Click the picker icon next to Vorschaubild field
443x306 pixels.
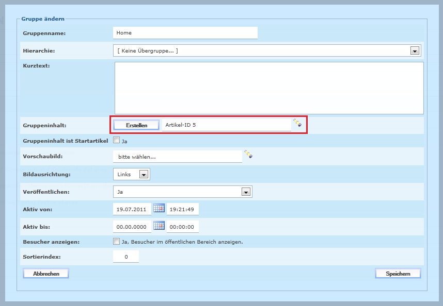point(248,154)
